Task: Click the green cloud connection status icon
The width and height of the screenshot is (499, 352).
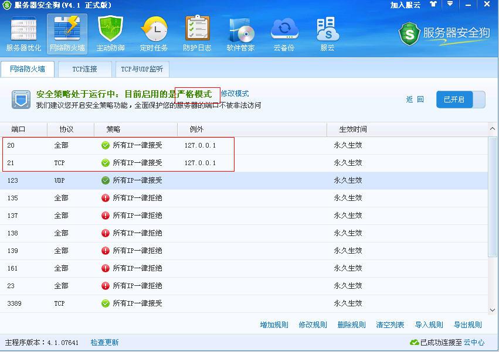Action: (x=415, y=343)
